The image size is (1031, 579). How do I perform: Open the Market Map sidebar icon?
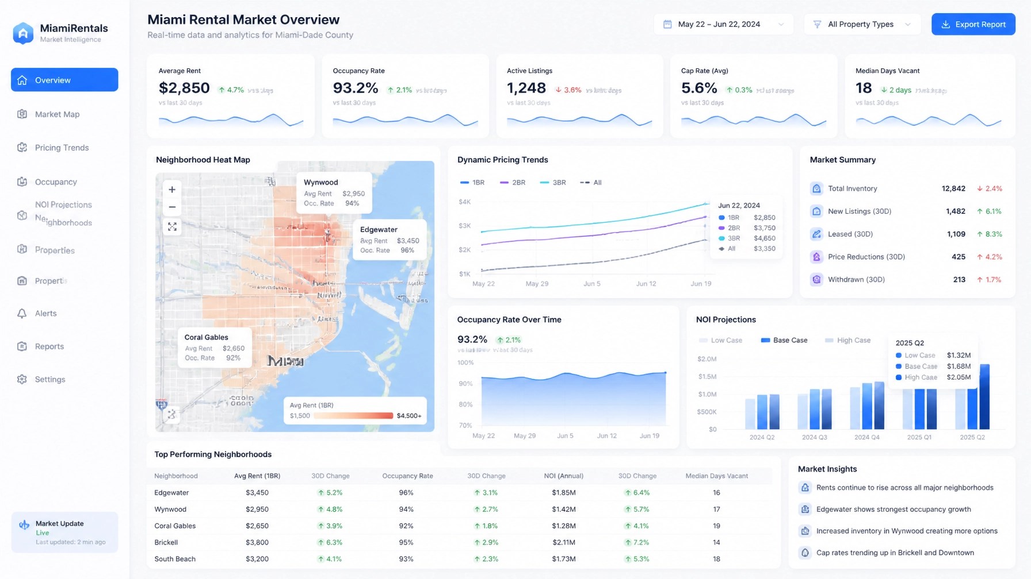[22, 114]
